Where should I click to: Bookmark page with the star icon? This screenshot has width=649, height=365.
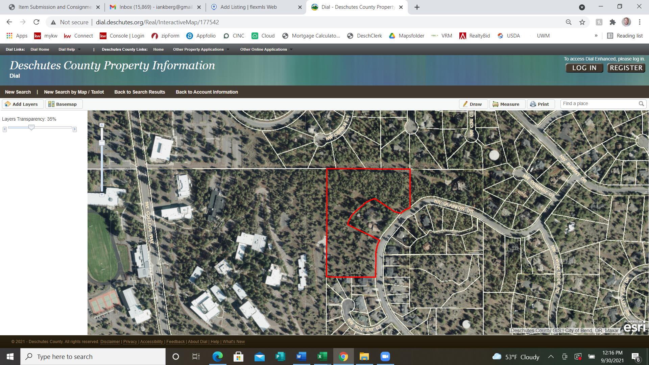(582, 22)
